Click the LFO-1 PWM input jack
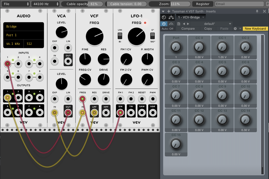This screenshot has height=179, width=269. (x=152, y=99)
